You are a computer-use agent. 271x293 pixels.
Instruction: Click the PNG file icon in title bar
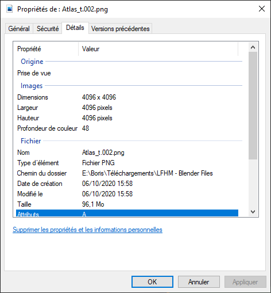coord(10,9)
